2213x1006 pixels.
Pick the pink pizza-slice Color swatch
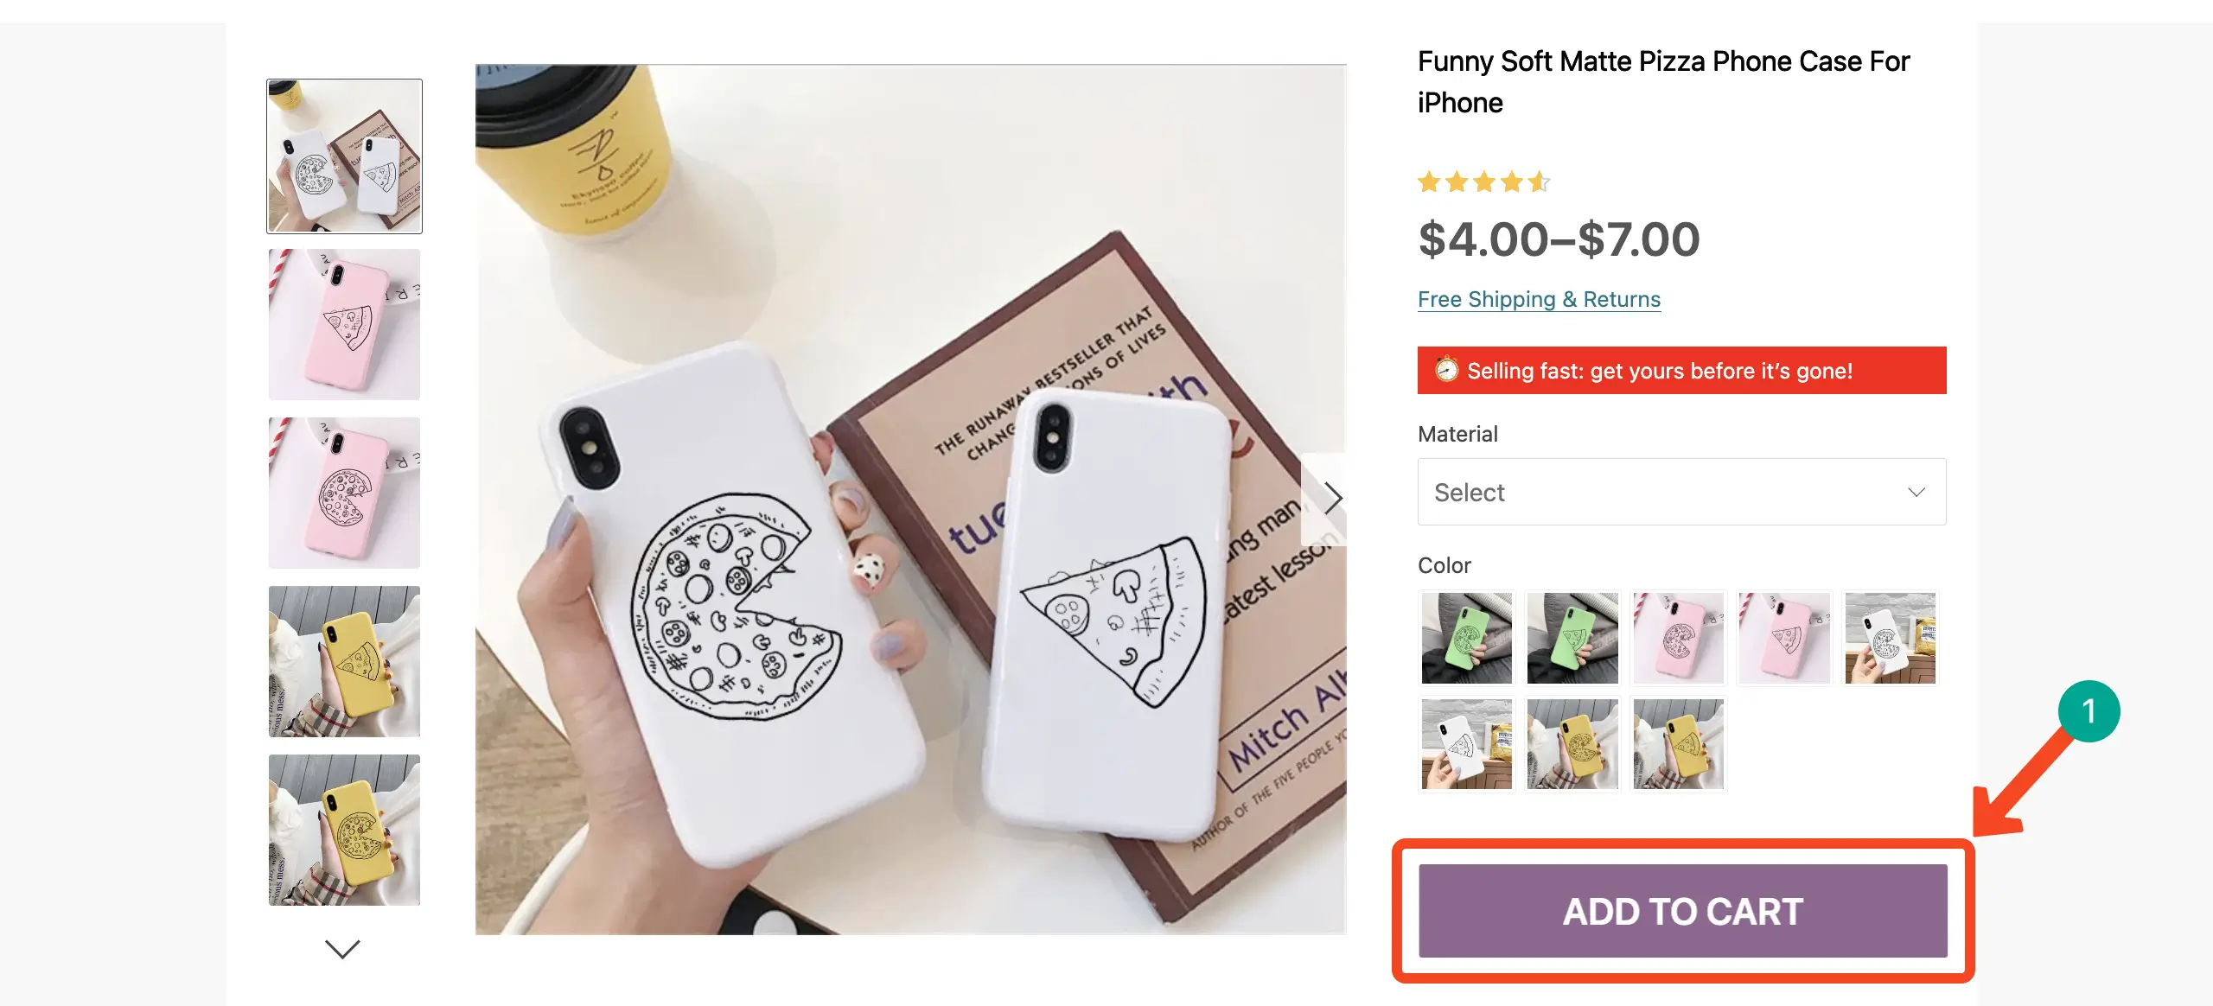1784,638
